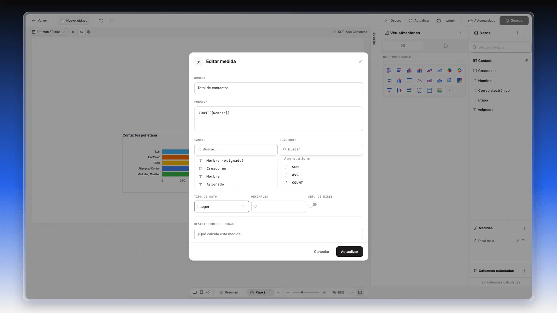
Task: Select the treemap visualization icon
Action: 460,80
